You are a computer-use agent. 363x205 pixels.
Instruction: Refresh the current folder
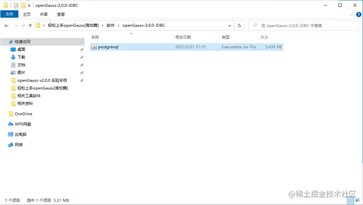coord(240,26)
